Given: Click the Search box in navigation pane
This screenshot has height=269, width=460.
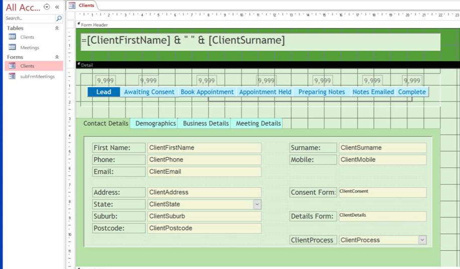Looking at the screenshot, I should (x=30, y=19).
